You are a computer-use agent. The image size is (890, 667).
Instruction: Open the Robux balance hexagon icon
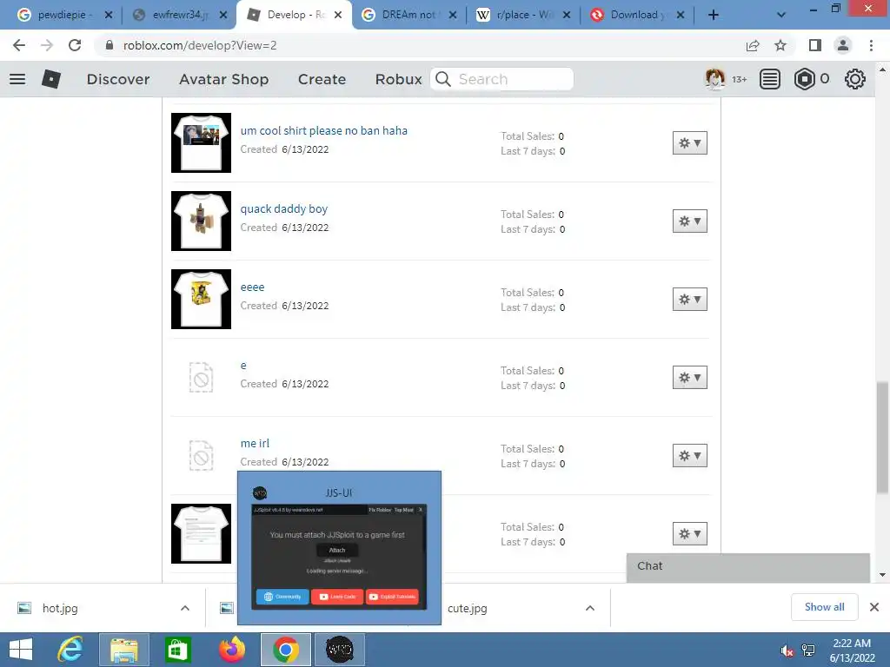804,79
